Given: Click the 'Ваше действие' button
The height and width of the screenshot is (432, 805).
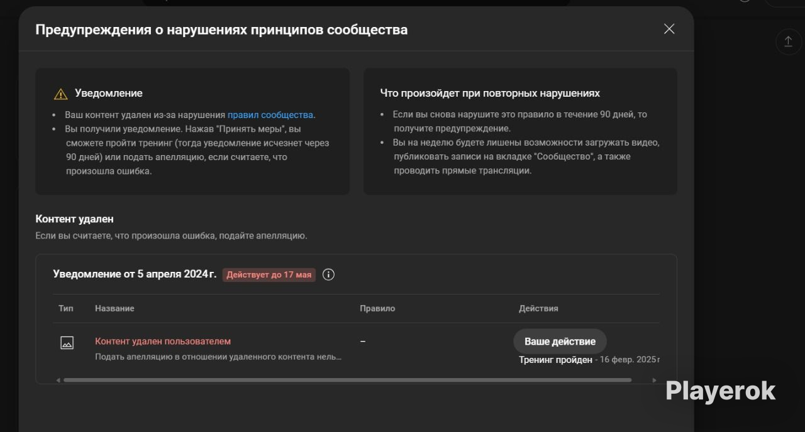Looking at the screenshot, I should [x=560, y=342].
